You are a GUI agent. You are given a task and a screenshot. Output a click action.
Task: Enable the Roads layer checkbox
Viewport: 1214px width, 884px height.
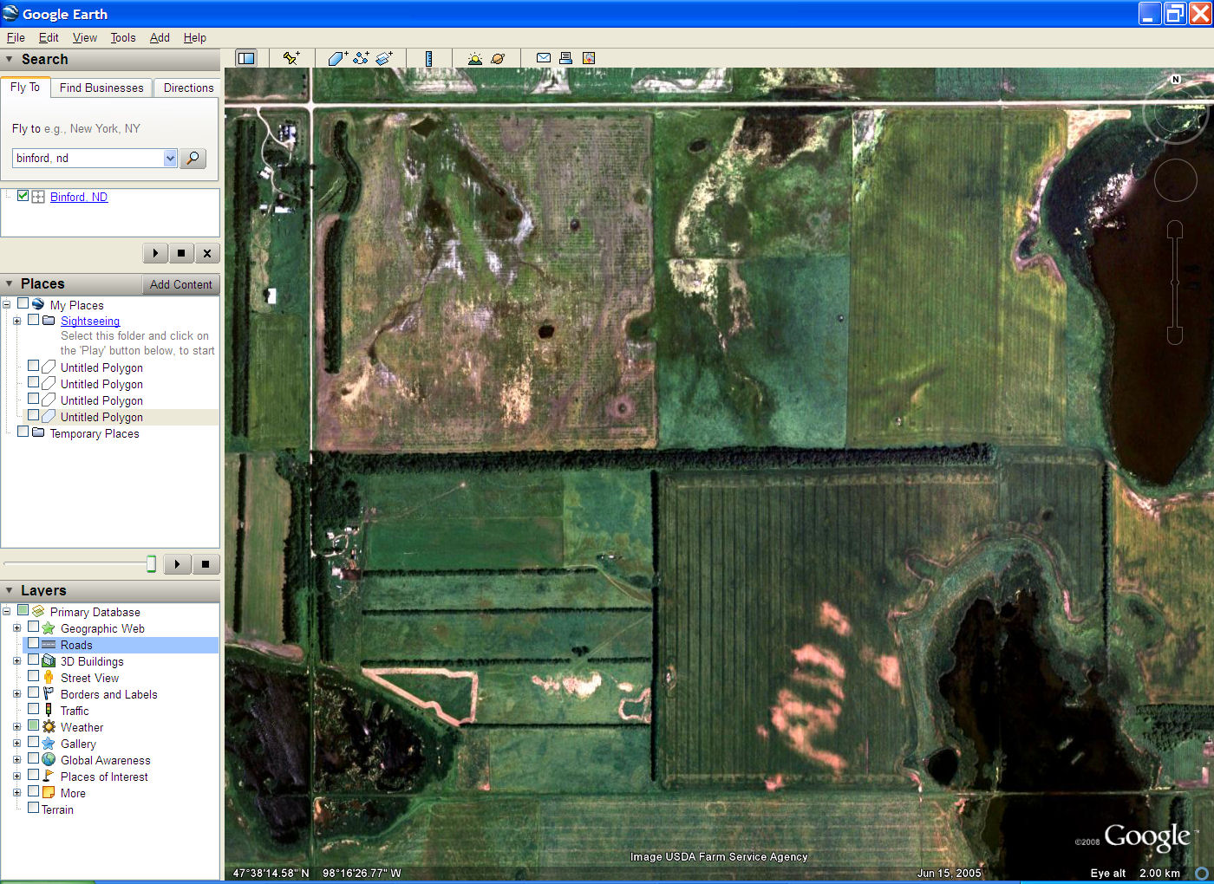pos(34,643)
